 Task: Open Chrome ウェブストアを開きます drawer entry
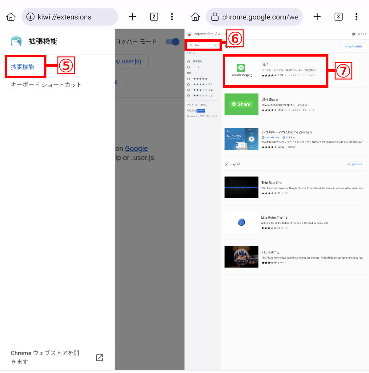coord(57,357)
